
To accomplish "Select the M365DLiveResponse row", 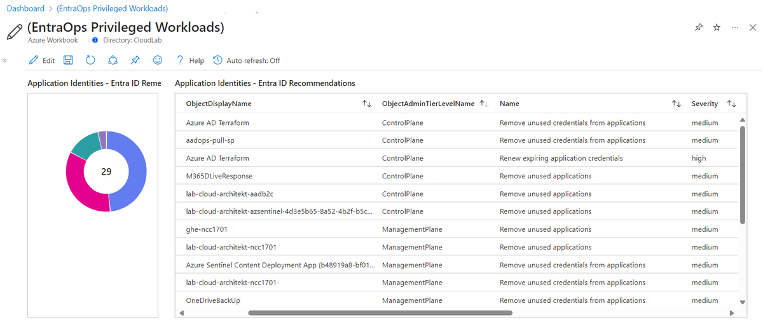I will (457, 176).
